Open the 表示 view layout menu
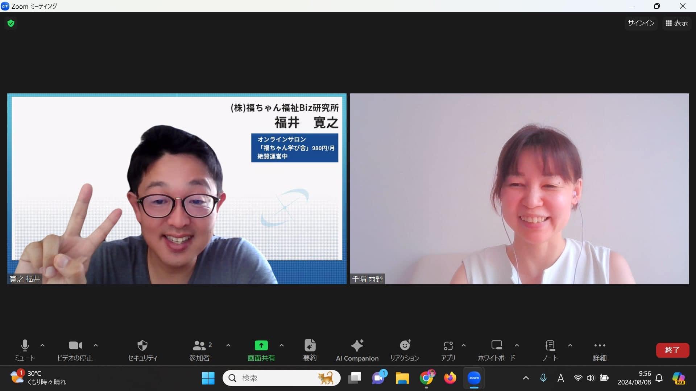This screenshot has width=696, height=391. click(x=677, y=23)
